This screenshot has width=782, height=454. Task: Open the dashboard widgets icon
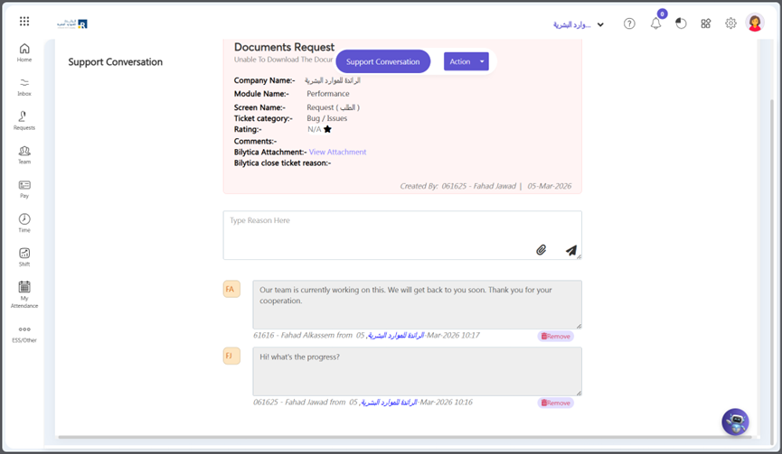pyautogui.click(x=706, y=23)
